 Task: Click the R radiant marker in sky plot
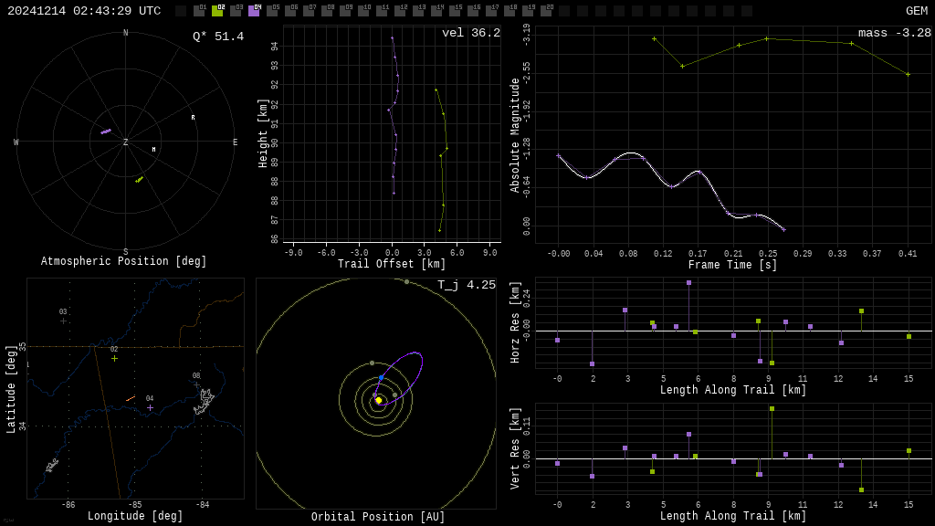click(x=193, y=118)
